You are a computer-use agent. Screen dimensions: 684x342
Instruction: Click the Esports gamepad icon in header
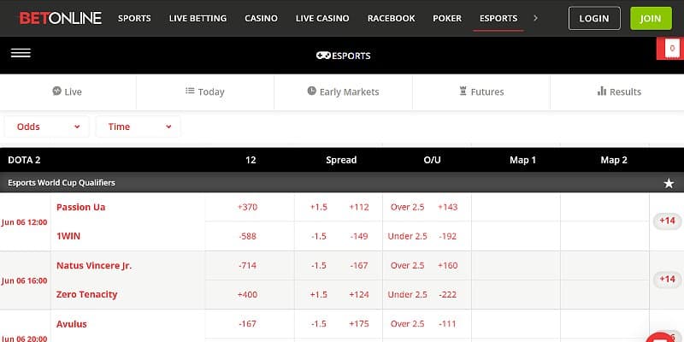pos(324,56)
